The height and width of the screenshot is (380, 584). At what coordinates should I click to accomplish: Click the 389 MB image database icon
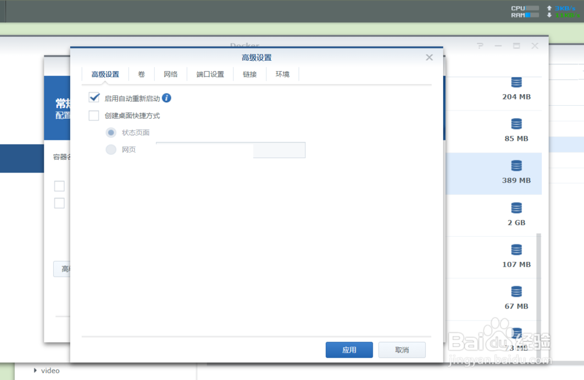tap(516, 165)
